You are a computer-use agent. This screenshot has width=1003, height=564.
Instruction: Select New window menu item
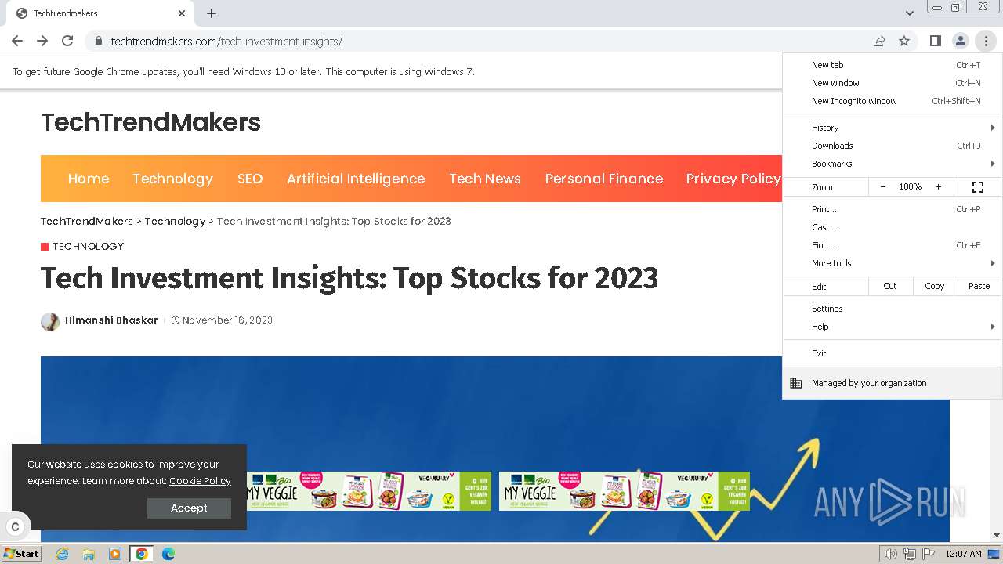click(893, 83)
